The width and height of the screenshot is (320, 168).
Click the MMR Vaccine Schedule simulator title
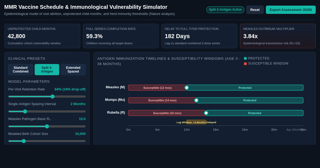click(x=86, y=7)
